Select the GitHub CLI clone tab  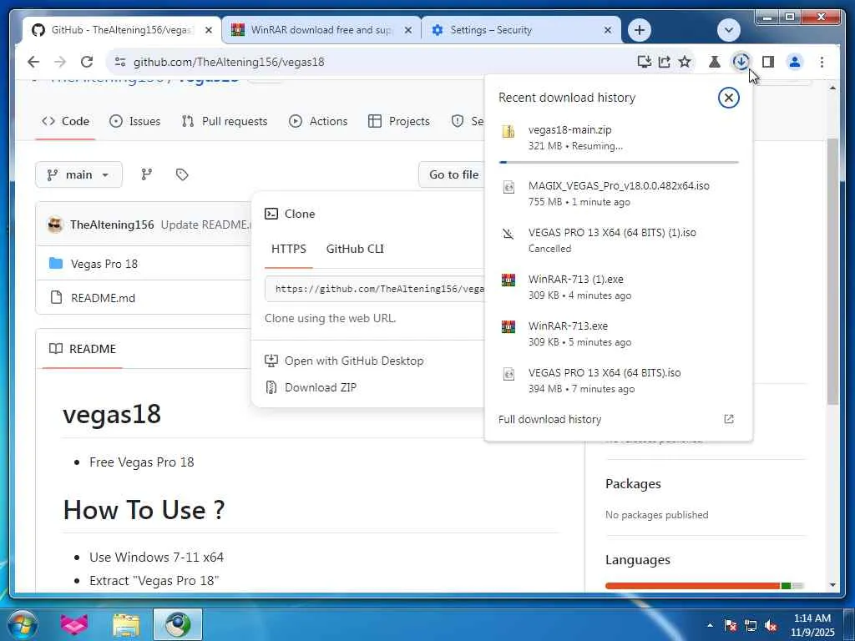tap(355, 249)
